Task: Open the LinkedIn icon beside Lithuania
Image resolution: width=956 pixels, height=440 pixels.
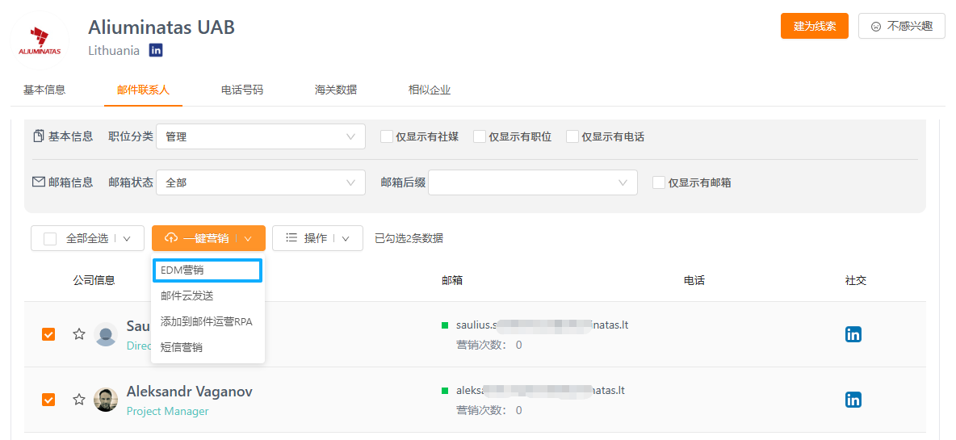Action: (x=156, y=51)
